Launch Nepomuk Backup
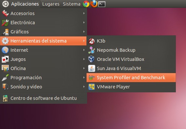186x129 pixels. coord(131,50)
